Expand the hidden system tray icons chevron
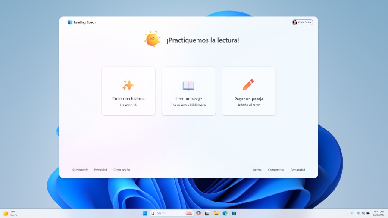388x218 pixels. point(352,213)
